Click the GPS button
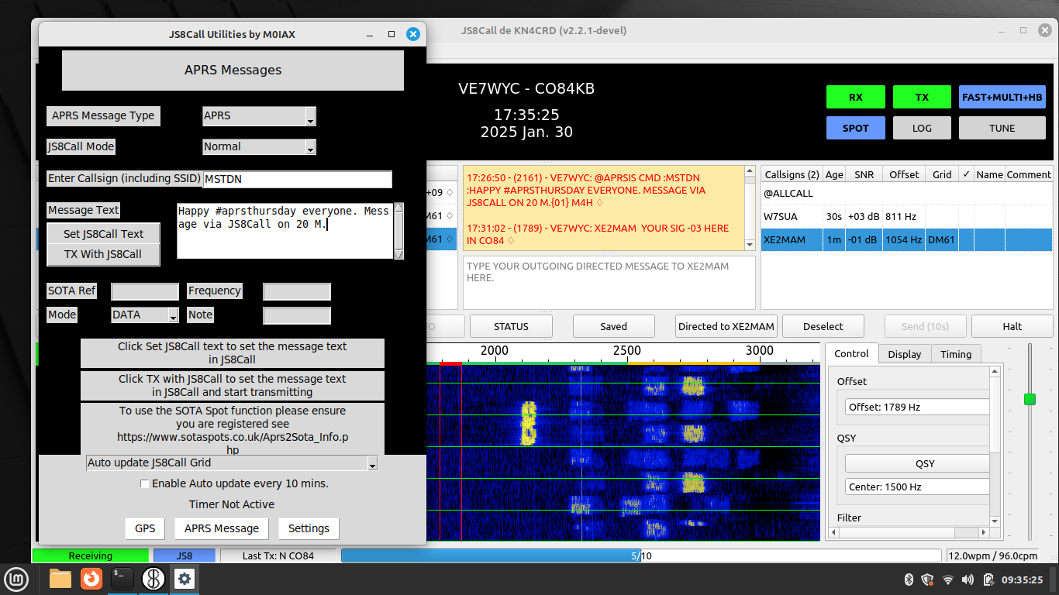1059x595 pixels. 145,528
